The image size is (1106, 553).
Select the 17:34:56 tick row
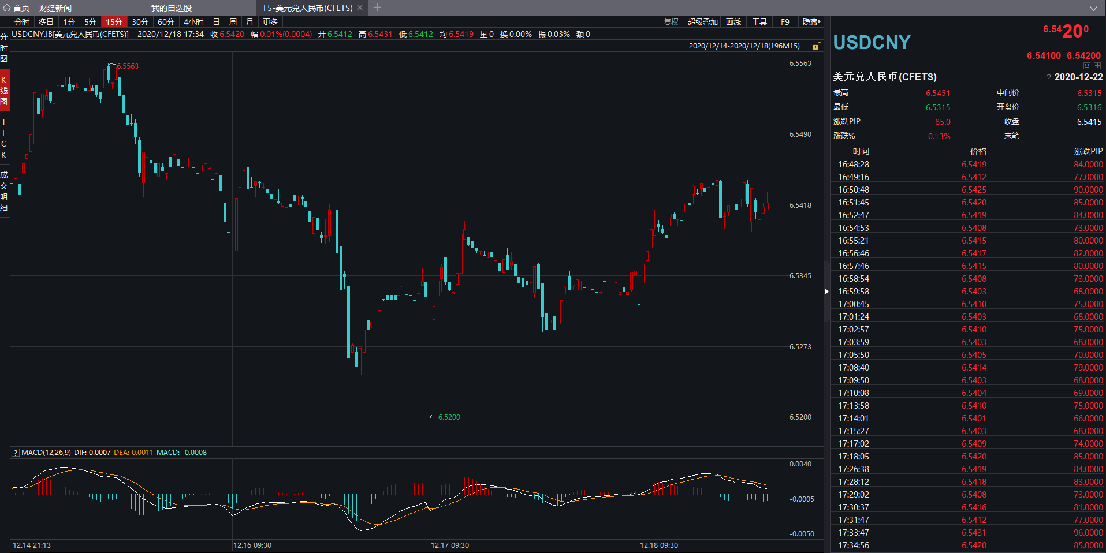tap(968, 545)
